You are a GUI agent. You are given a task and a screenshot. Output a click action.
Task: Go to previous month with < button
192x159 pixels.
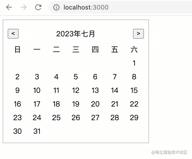click(x=13, y=34)
